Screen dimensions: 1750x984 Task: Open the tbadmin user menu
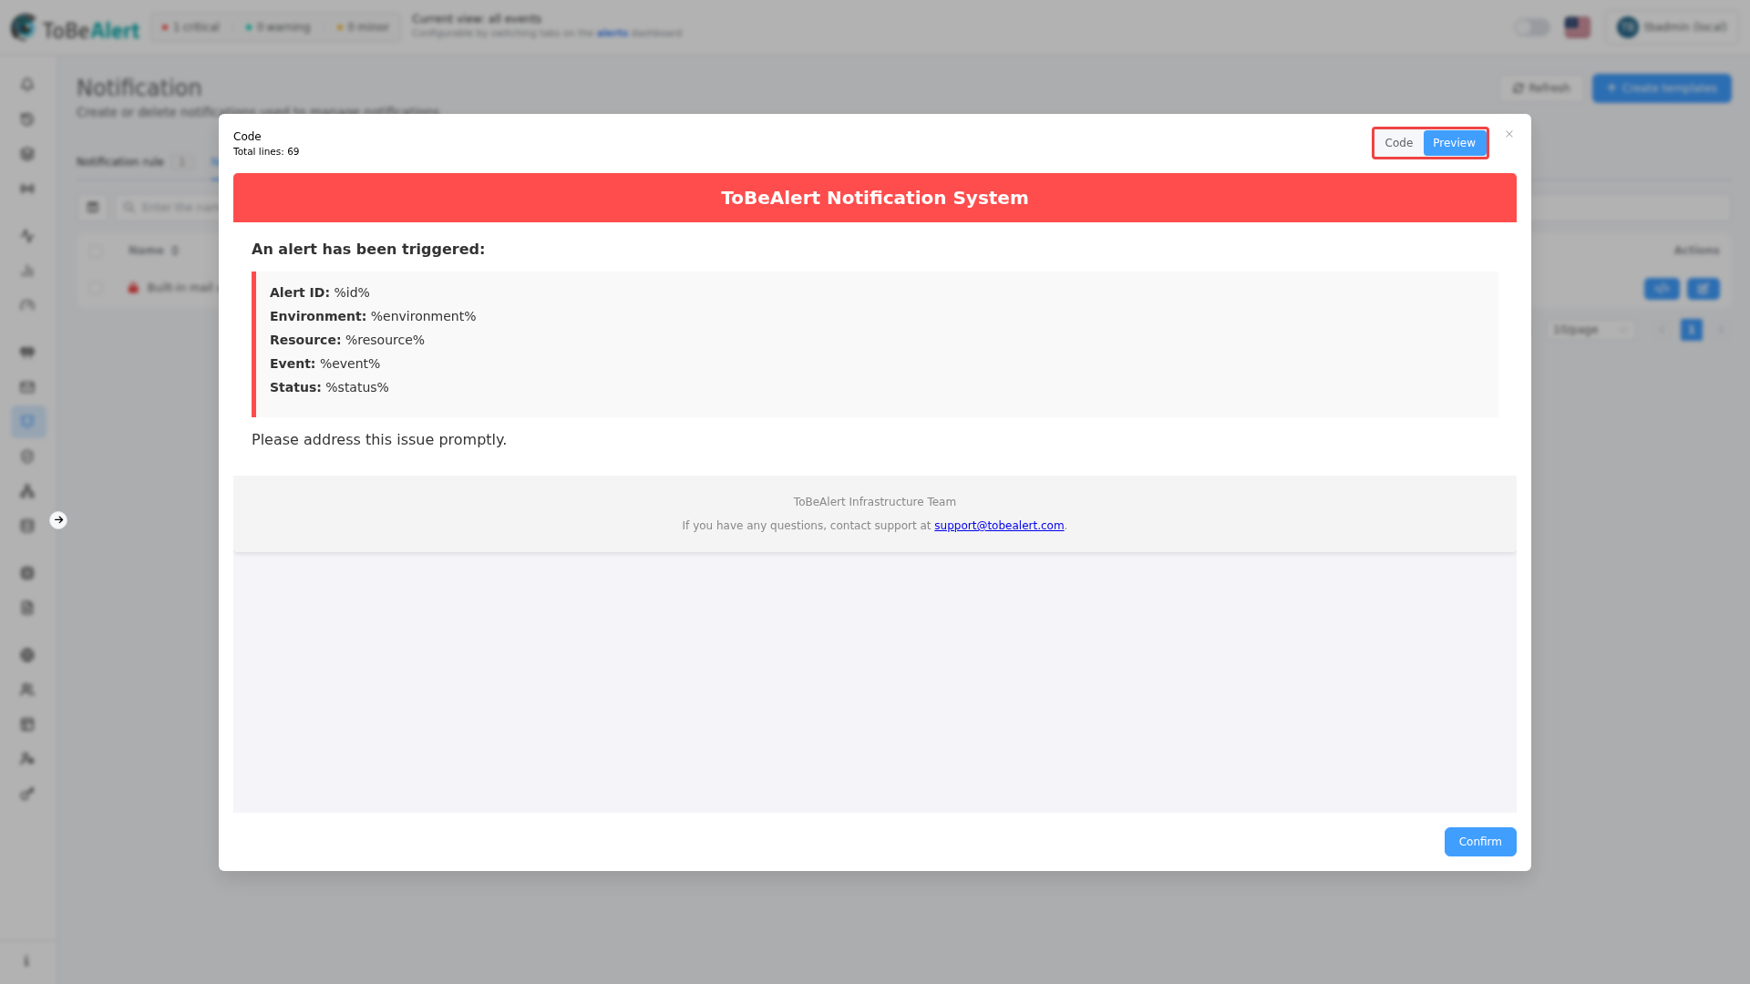[x=1673, y=27]
